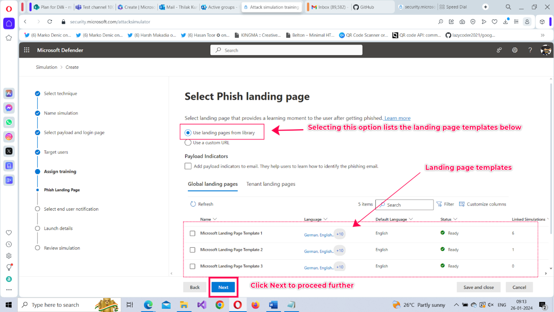Open the Microsoft Defender app launcher grid
Screen dimensions: 554x312
pyautogui.click(x=27, y=50)
